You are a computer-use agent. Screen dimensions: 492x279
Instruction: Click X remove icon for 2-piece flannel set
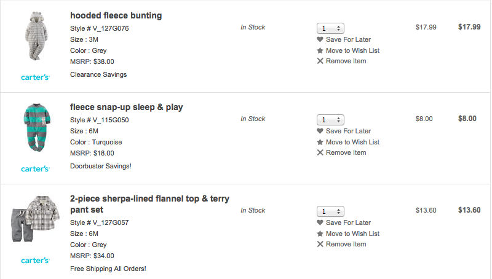320,244
